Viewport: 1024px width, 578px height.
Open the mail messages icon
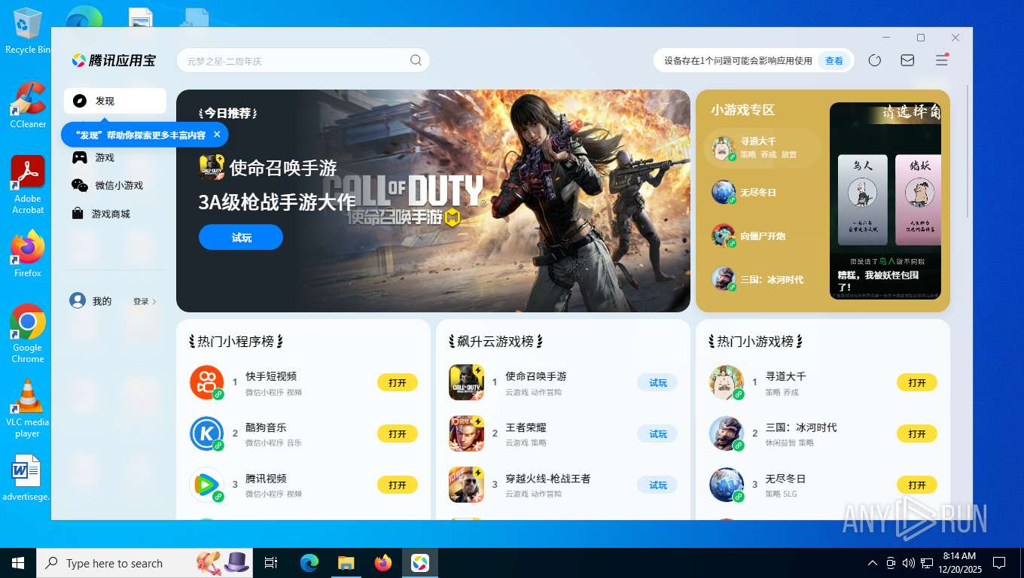pyautogui.click(x=907, y=60)
